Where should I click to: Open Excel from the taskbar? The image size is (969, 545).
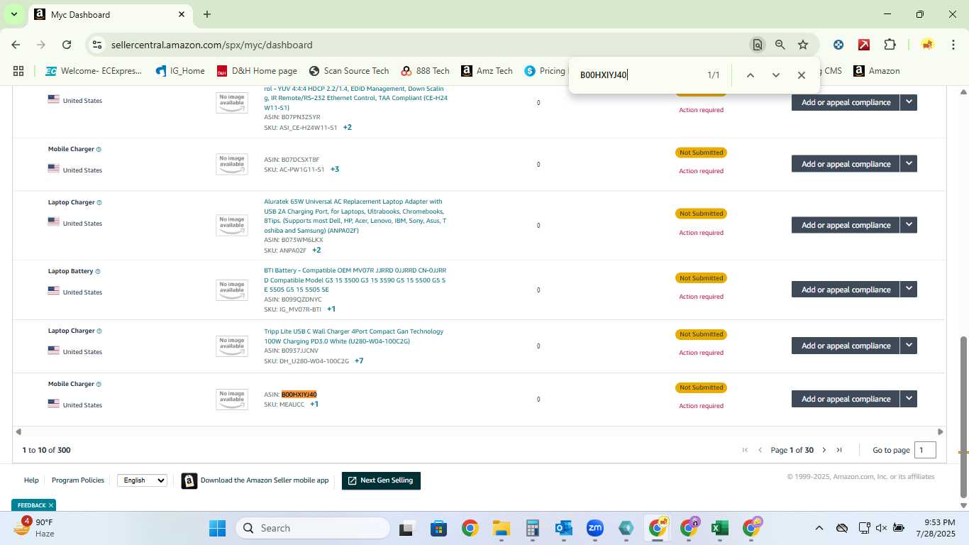pyautogui.click(x=719, y=528)
